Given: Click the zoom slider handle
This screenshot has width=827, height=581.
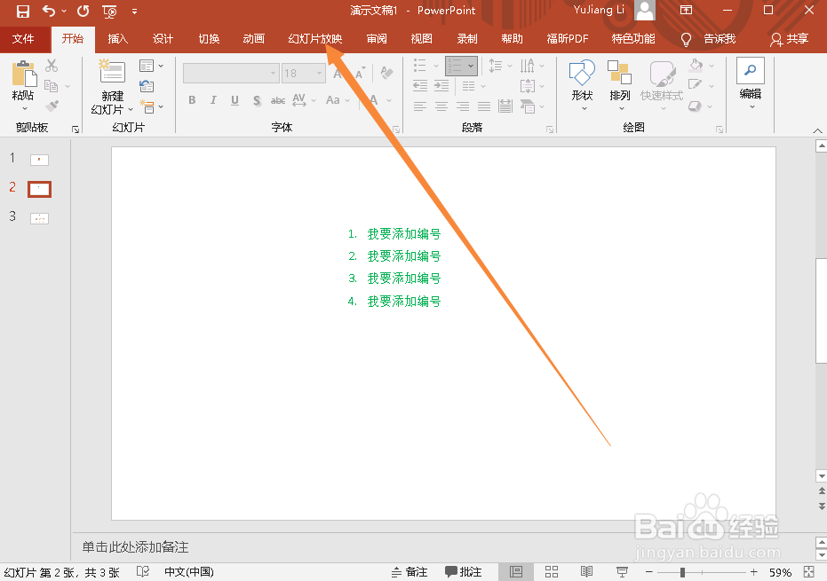Looking at the screenshot, I should click(x=682, y=572).
